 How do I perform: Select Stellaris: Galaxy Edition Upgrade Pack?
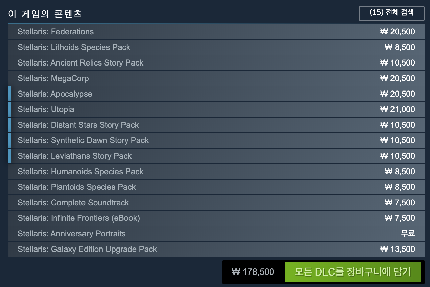click(87, 249)
